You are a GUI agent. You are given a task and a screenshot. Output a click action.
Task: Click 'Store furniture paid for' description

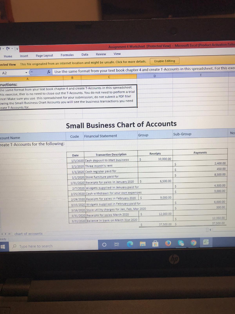102,177
